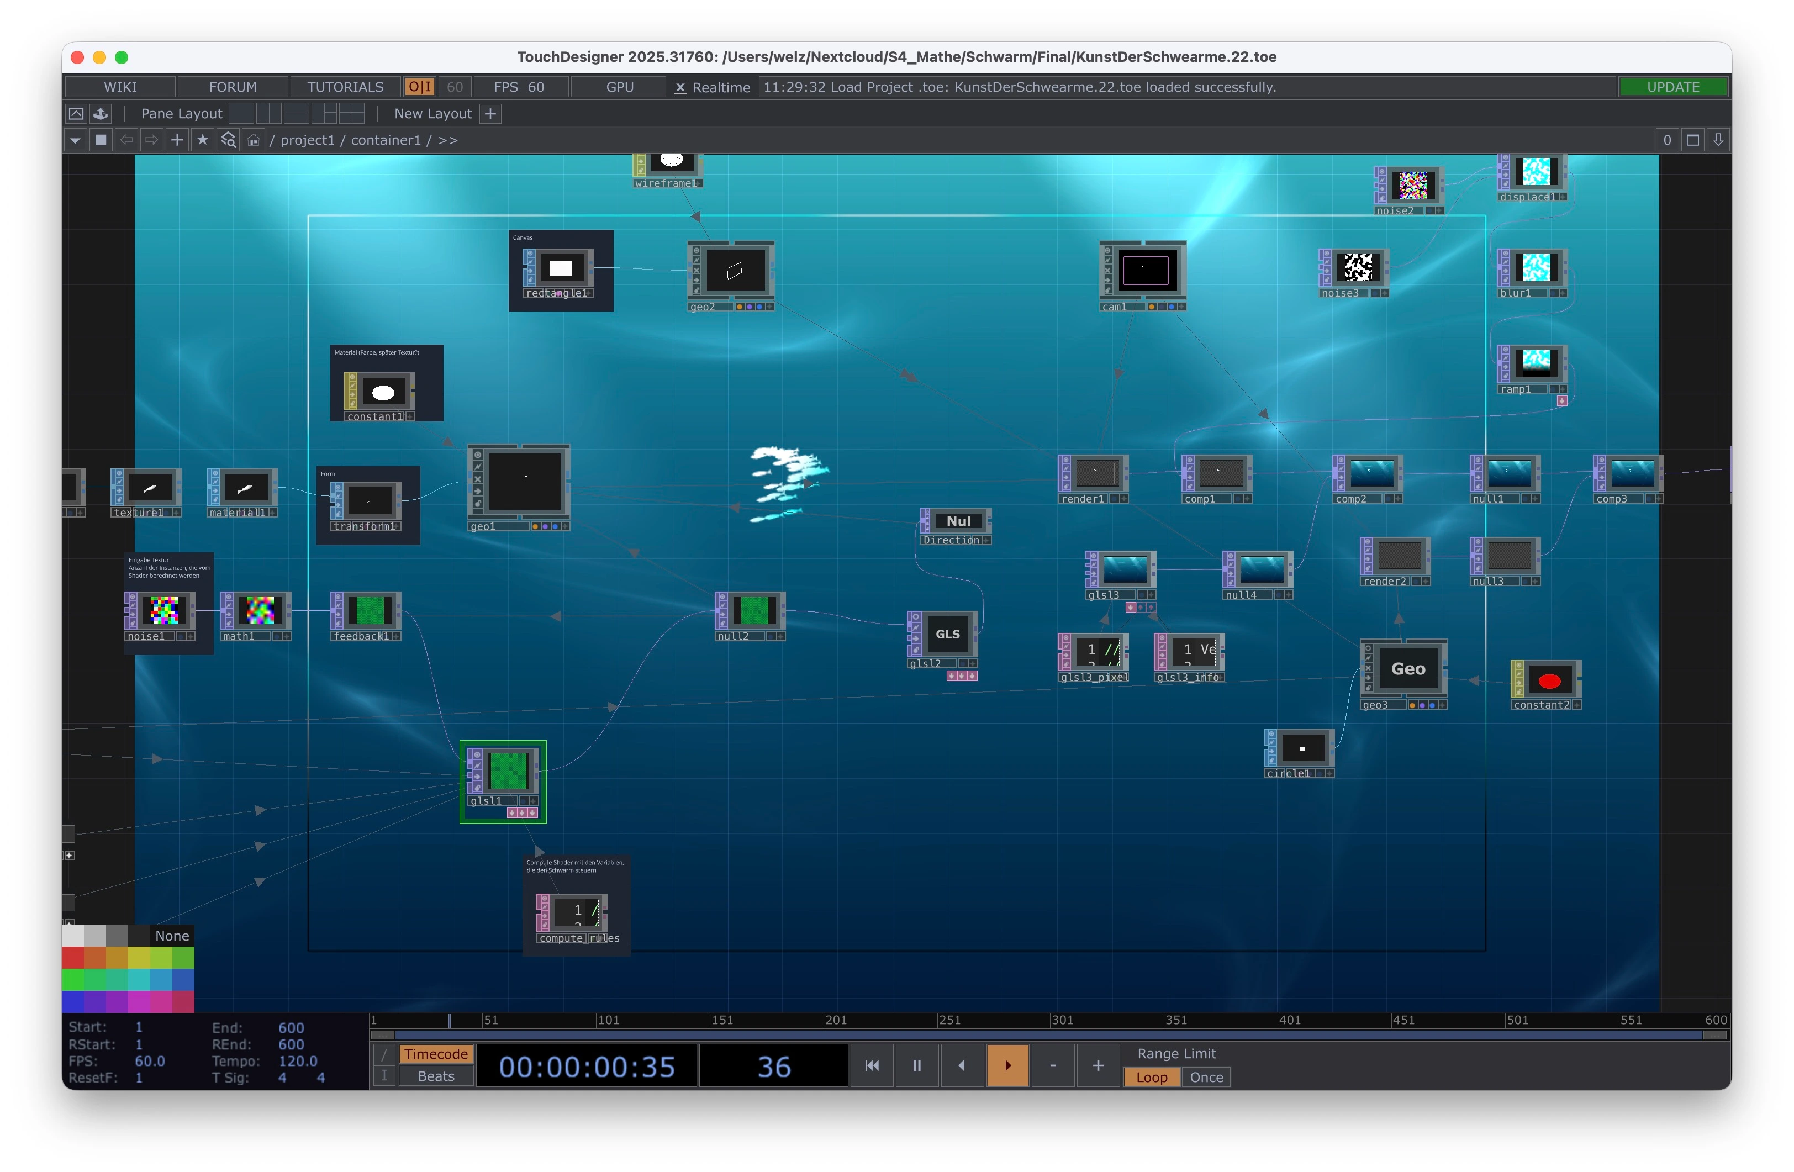Open the operator search icon

pyautogui.click(x=228, y=140)
